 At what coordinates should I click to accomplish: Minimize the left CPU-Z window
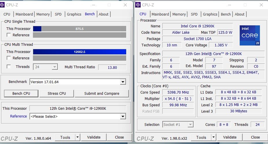(94, 5)
